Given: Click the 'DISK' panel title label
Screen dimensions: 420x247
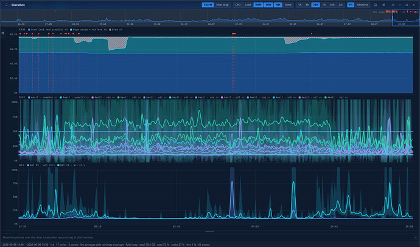Looking at the screenshot, I should 22,98.
